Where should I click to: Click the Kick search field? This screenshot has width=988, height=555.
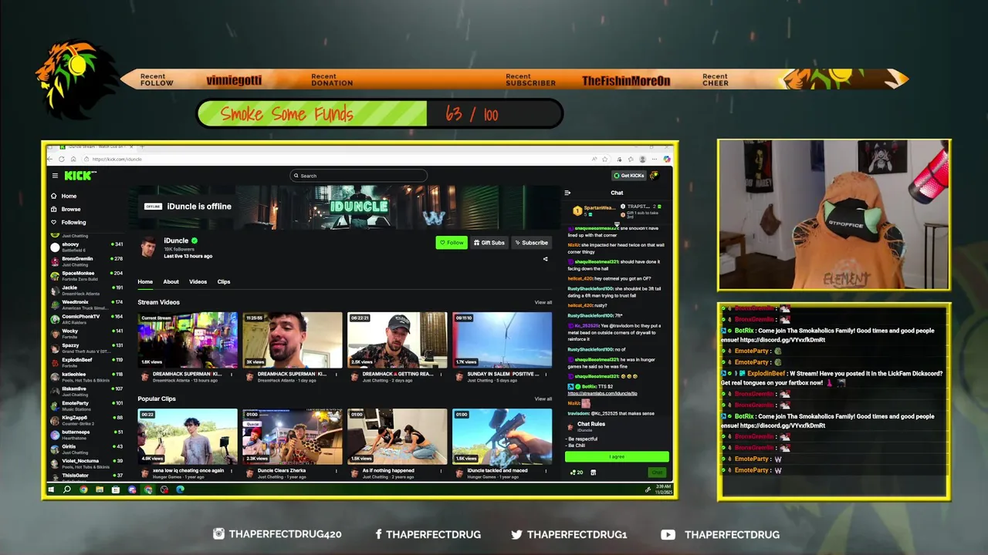(358, 176)
